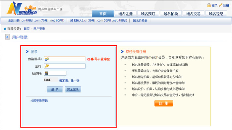232x130 pixels.
Task: Click the 5JSI captcha image
Action: coord(51,80)
